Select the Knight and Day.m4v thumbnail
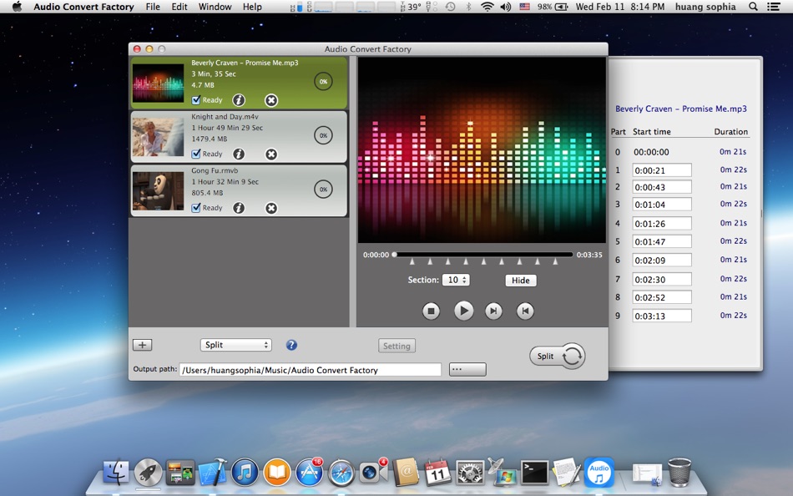793x496 pixels. tap(158, 137)
